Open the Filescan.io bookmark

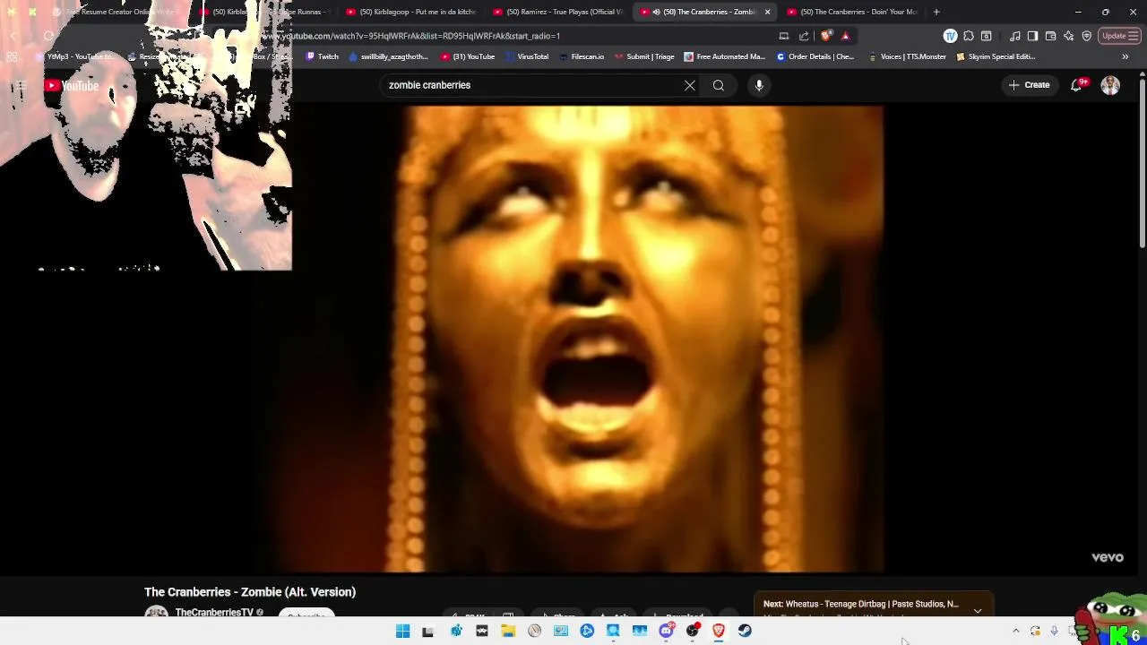click(582, 56)
